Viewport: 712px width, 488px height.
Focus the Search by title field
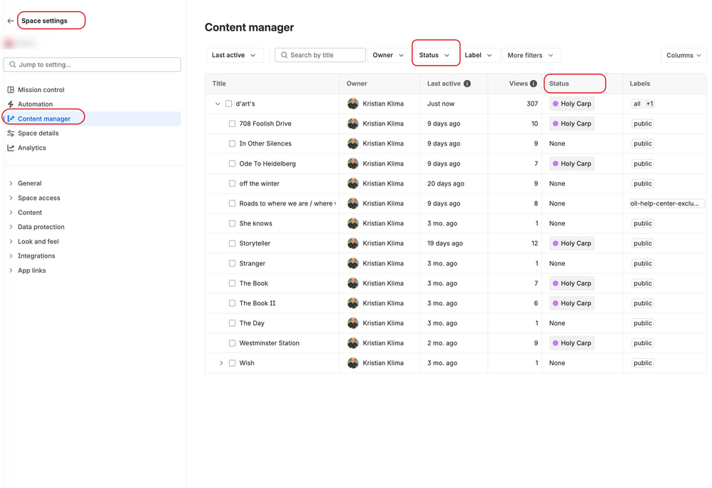click(320, 55)
